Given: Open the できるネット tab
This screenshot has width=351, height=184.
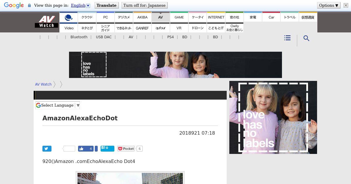Looking at the screenshot, I should click(x=124, y=28).
